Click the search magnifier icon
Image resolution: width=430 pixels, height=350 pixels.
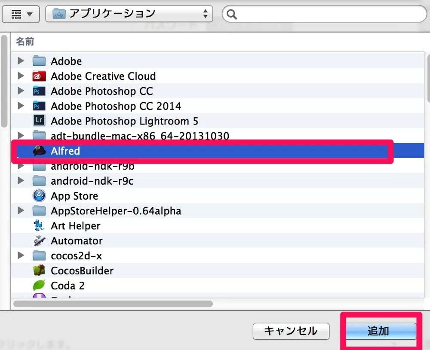pos(231,15)
